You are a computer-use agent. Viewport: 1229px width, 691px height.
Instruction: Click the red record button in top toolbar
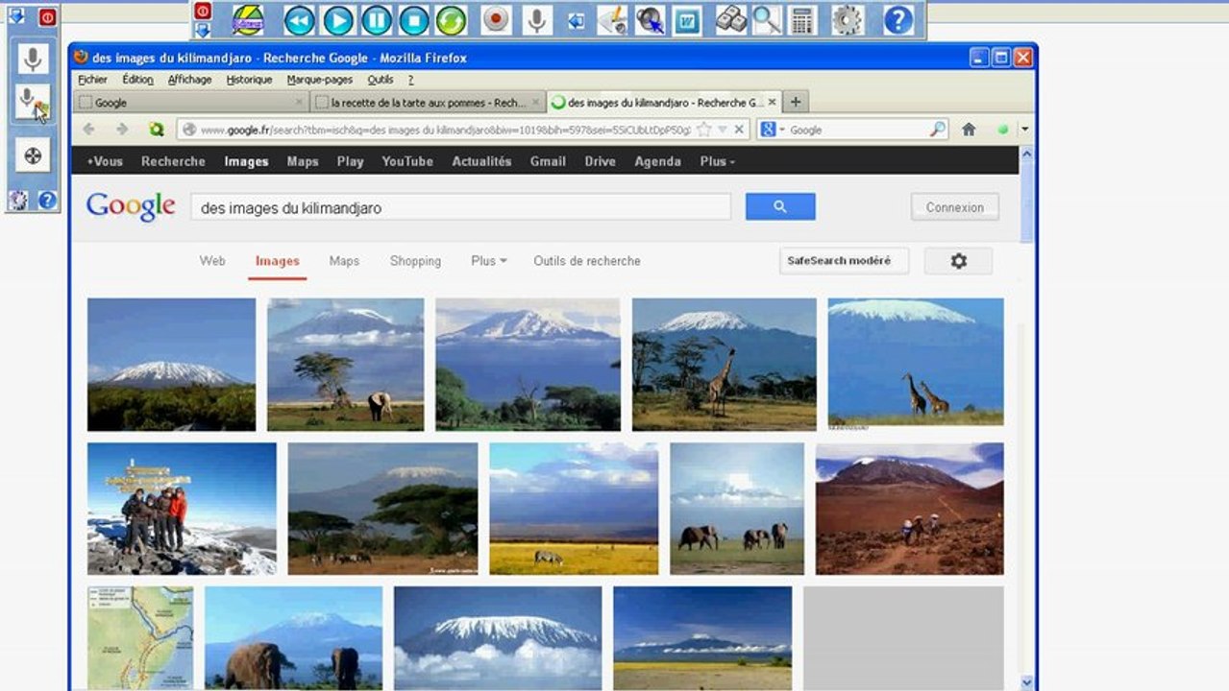(496, 19)
